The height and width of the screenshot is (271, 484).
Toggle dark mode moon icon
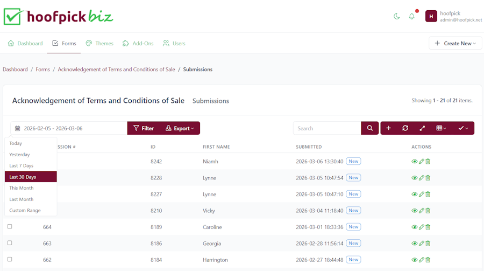point(397,16)
